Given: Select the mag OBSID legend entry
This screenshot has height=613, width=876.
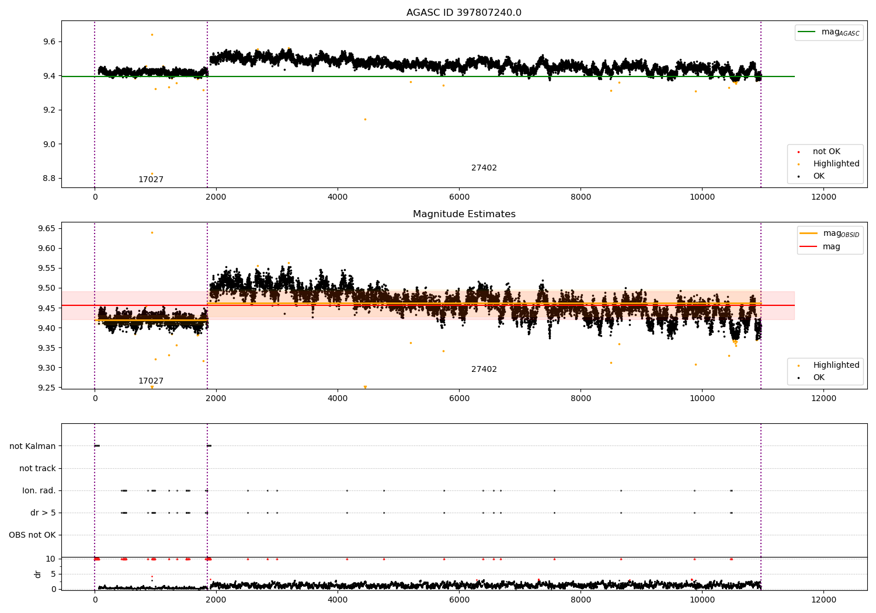Looking at the screenshot, I should 830,234.
